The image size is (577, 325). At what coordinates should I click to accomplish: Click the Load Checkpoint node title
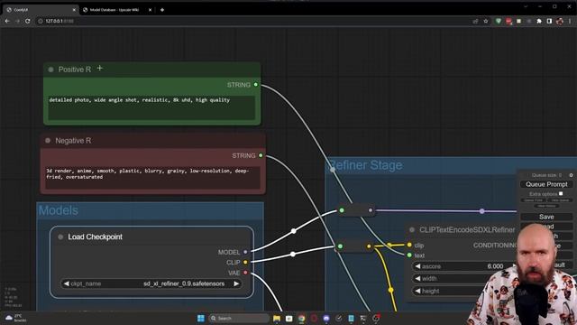pos(95,237)
